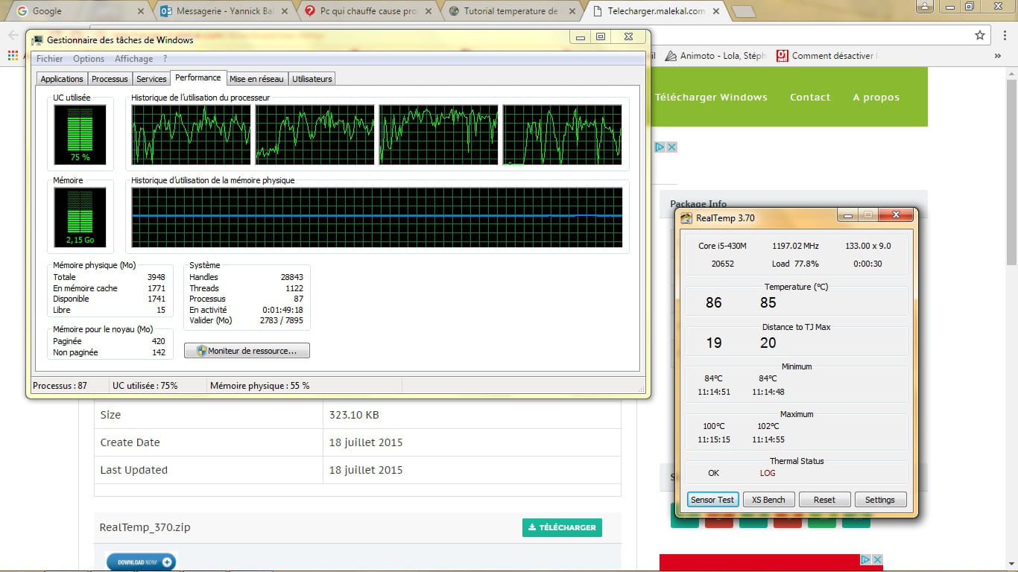
Task: Click Reset in RealTemp
Action: click(824, 500)
